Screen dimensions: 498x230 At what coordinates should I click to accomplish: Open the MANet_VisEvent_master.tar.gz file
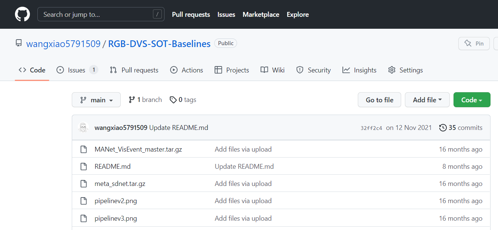pyautogui.click(x=138, y=149)
